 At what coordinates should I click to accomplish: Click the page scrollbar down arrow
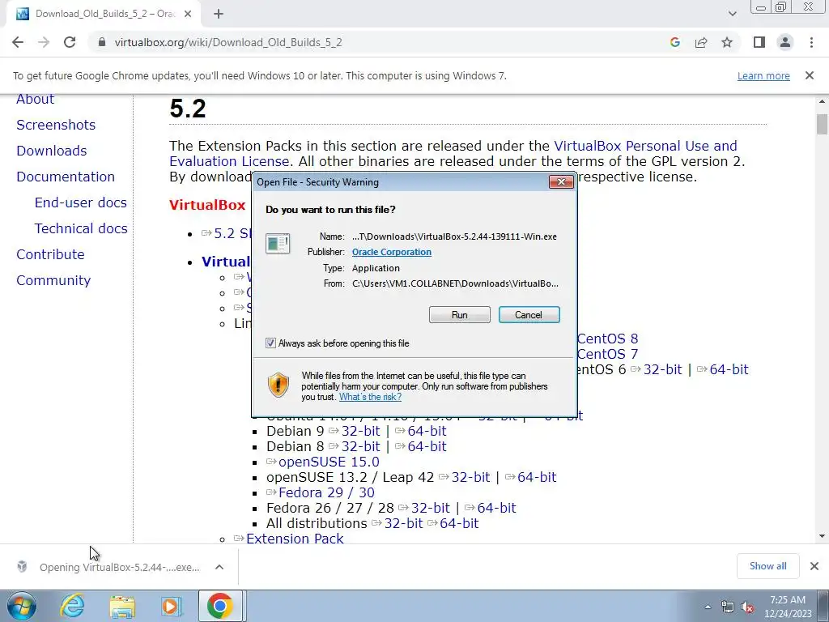point(822,536)
